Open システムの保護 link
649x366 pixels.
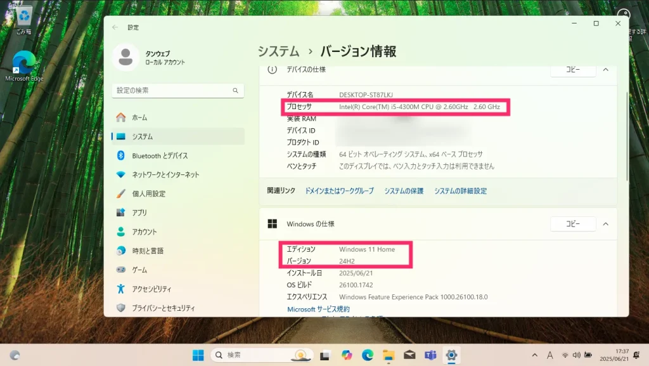404,191
